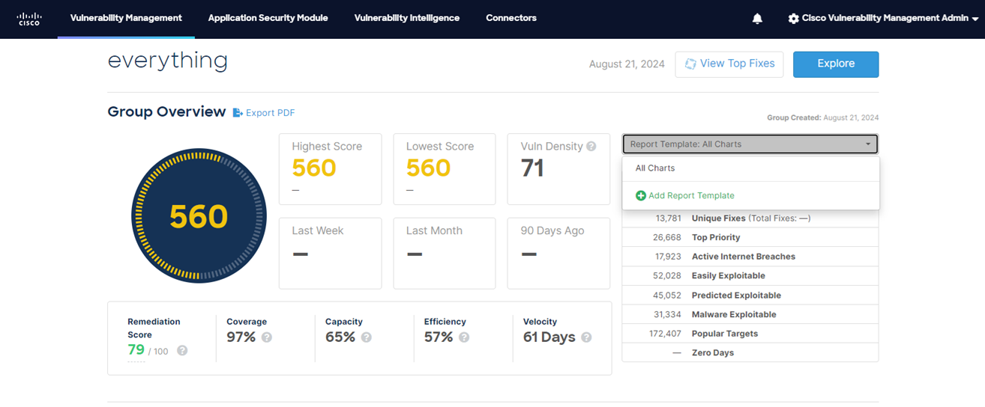Image resolution: width=985 pixels, height=407 pixels.
Task: Select All Charts in template list
Action: 750,168
